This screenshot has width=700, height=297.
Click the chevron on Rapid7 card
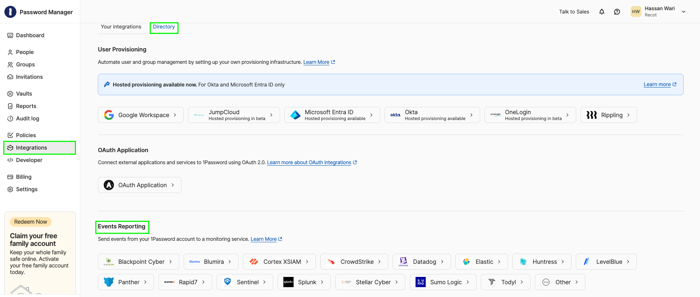pyautogui.click(x=203, y=282)
